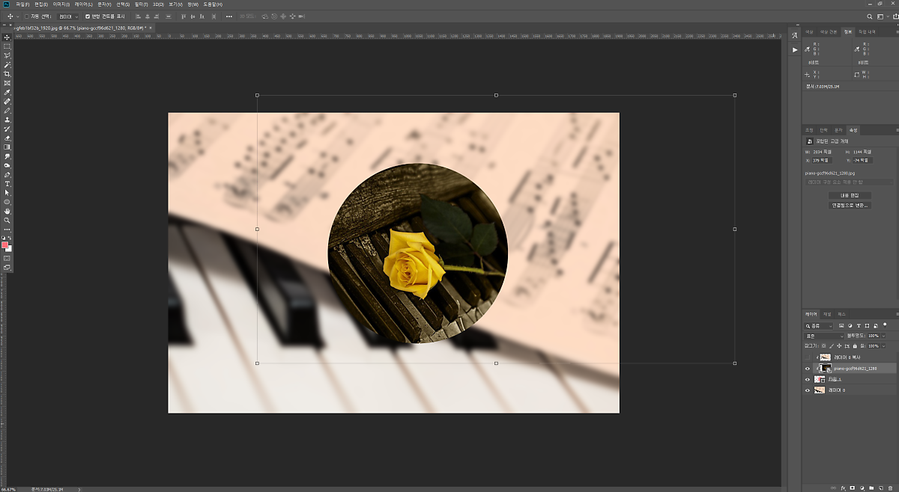This screenshot has height=492, width=899.
Task: Select the Clone Stamp tool
Action: click(x=7, y=120)
